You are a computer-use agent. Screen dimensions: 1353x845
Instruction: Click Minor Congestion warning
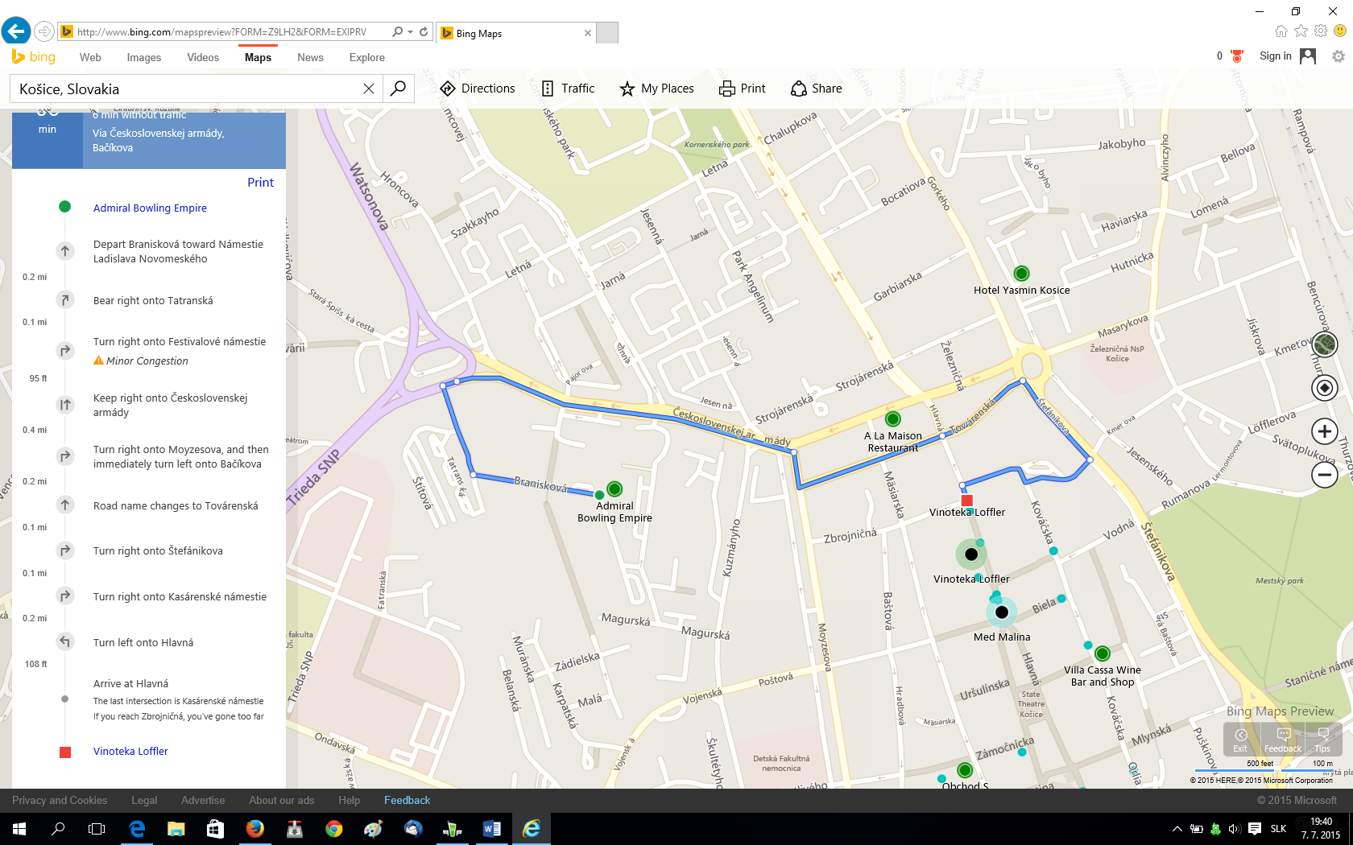click(141, 361)
